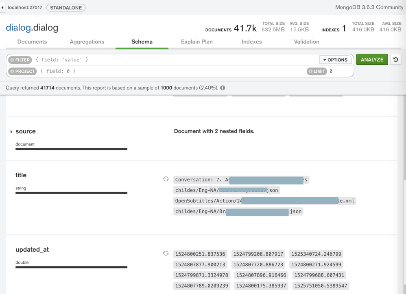This screenshot has width=406, height=294.
Task: Click the info icon after sample percentage
Action: 223,88
